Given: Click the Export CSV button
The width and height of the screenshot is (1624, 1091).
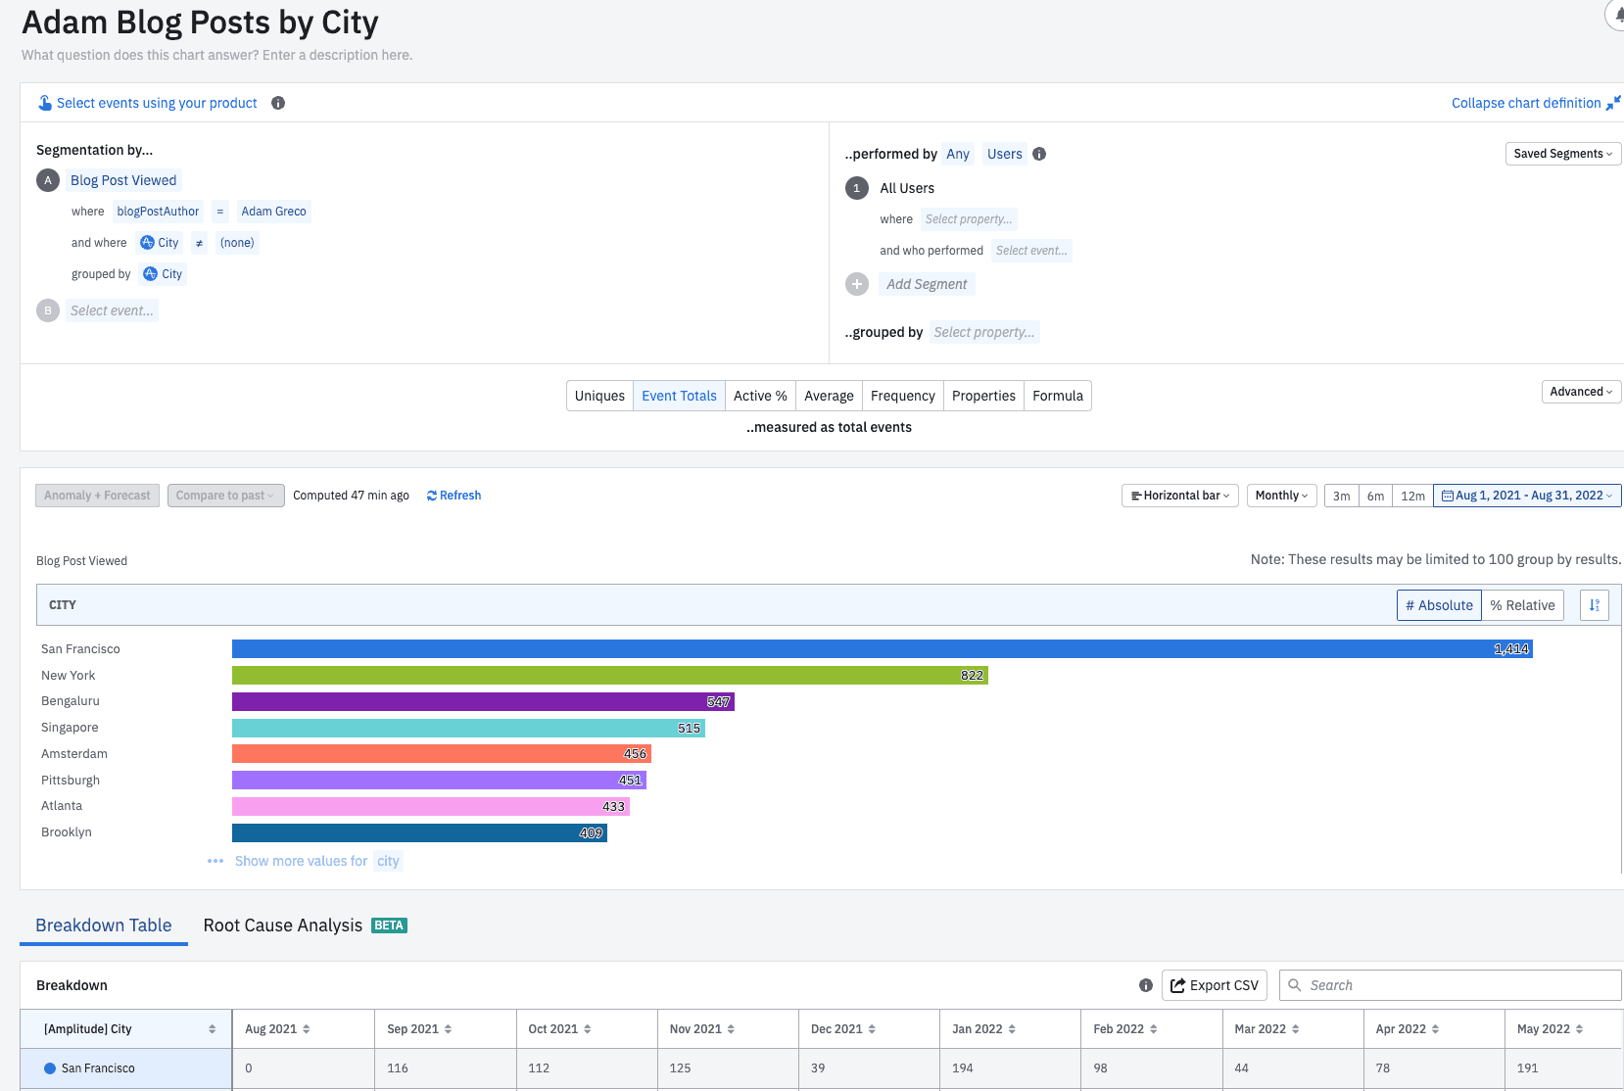Looking at the screenshot, I should (x=1215, y=985).
